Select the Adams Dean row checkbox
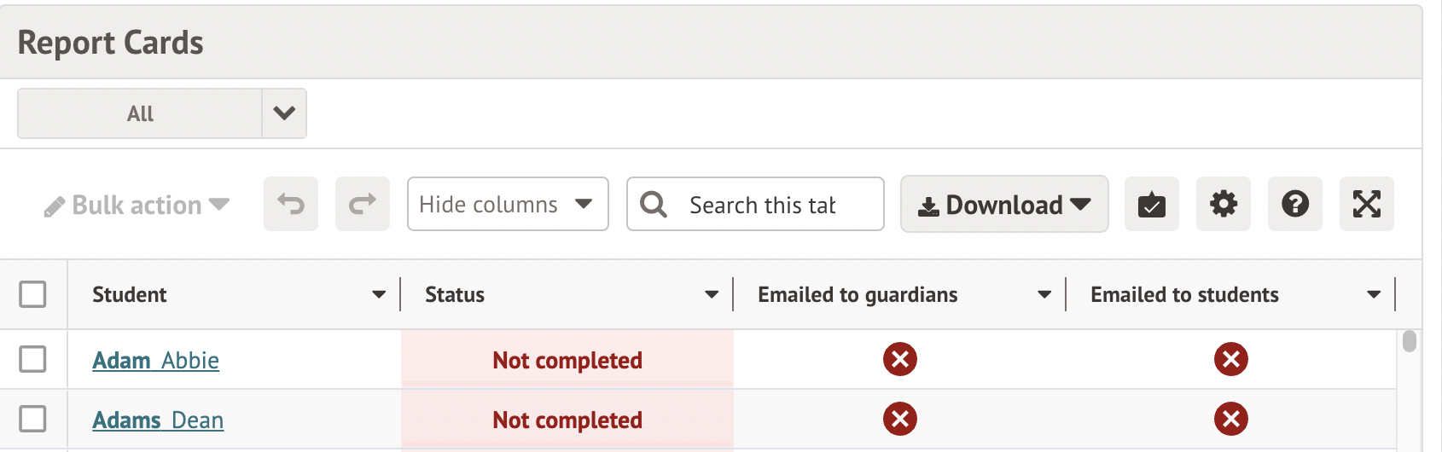Image resolution: width=1442 pixels, height=452 pixels. point(33,420)
